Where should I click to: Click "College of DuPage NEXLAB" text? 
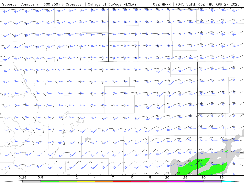[112, 5]
